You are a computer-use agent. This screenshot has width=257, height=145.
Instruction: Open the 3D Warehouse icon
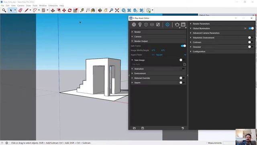[x=124, y=10]
